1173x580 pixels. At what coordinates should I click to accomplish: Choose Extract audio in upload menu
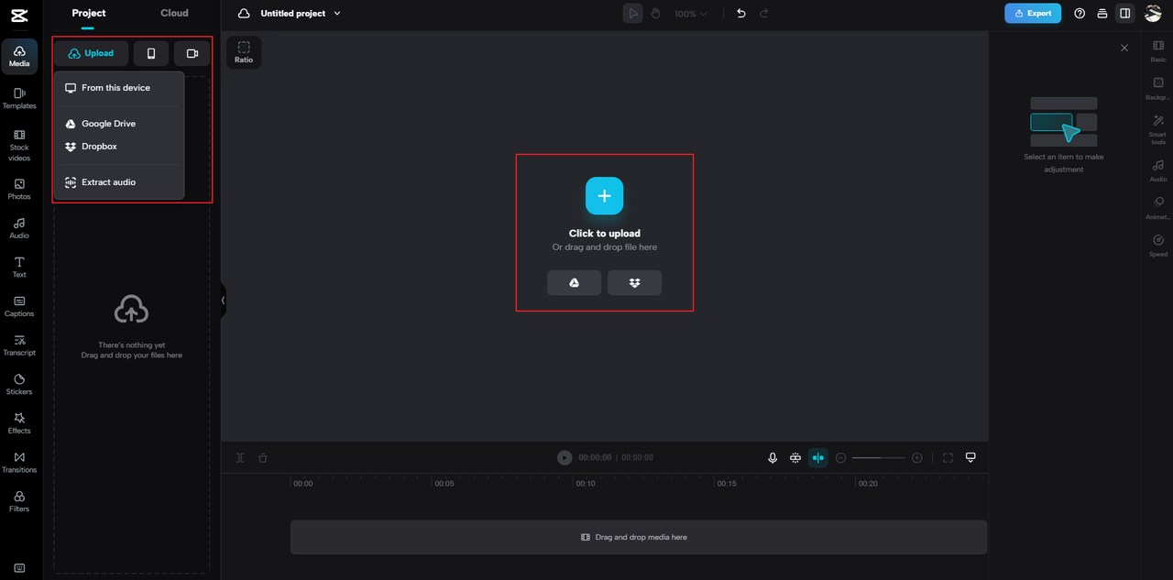(119, 182)
